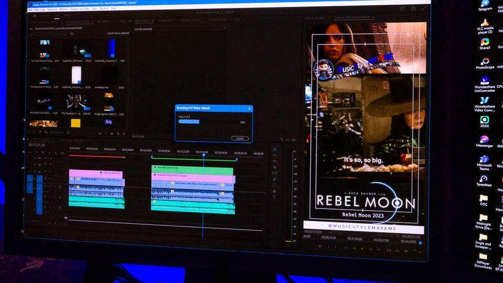Image resolution: width=503 pixels, height=283 pixels.
Task: Click Find magnifier icon in Project panel
Action: [106, 133]
